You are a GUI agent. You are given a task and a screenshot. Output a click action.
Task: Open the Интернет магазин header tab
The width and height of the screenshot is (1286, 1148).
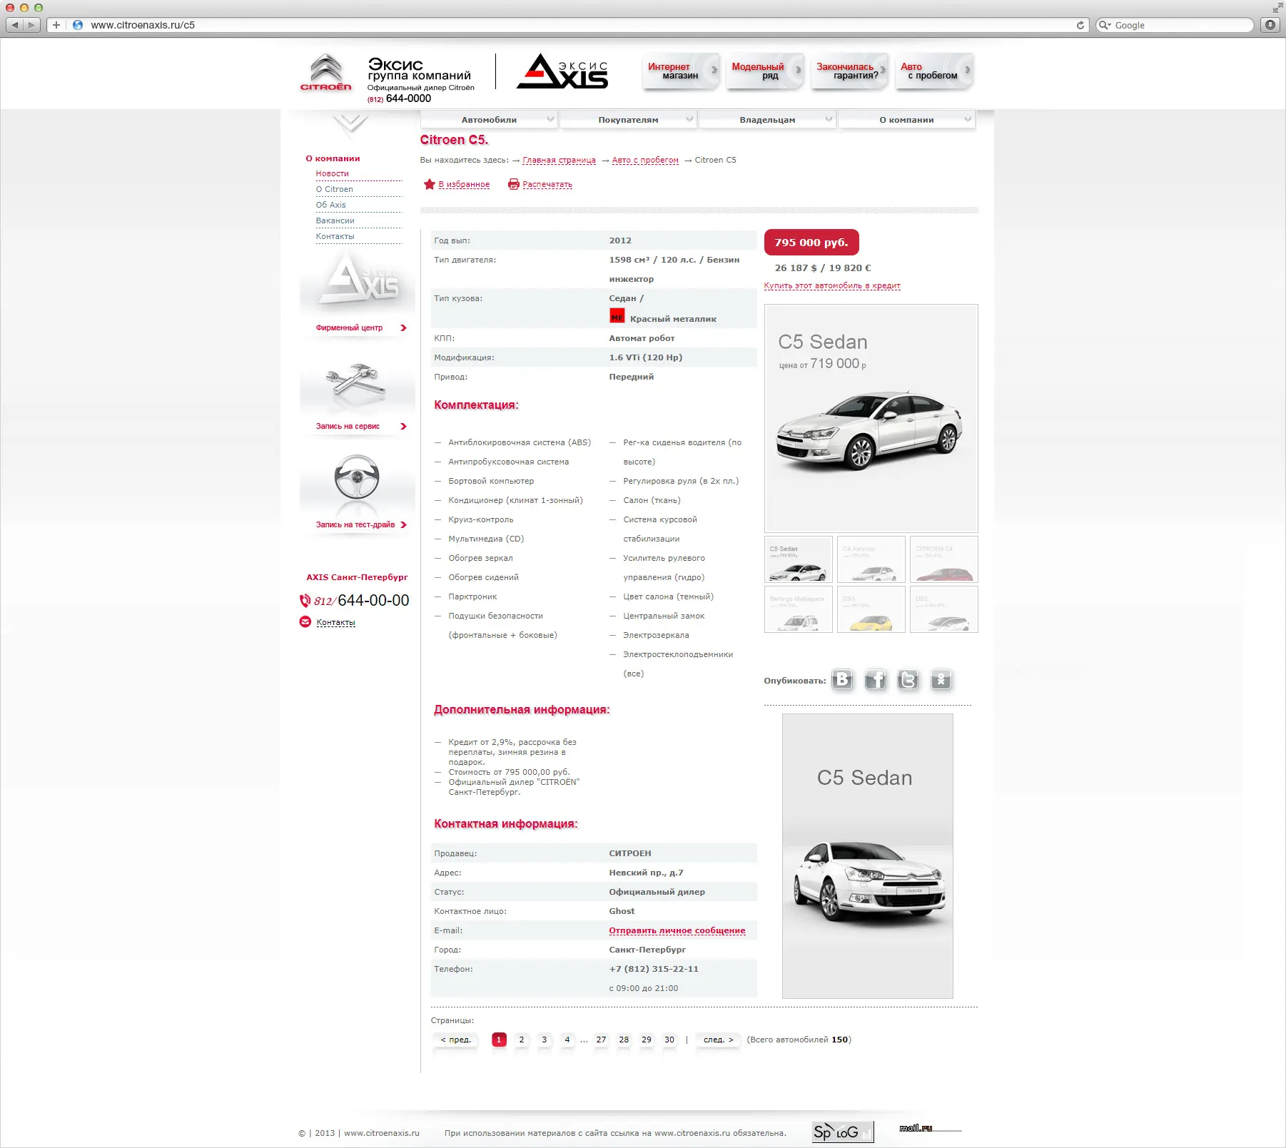tap(681, 71)
